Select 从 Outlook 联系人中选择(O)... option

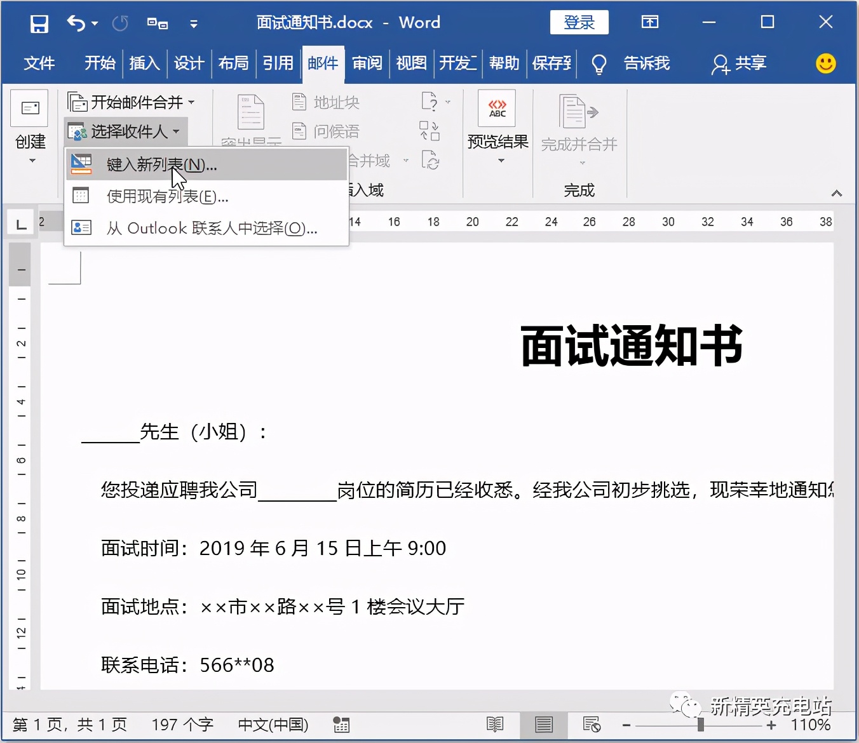click(207, 228)
